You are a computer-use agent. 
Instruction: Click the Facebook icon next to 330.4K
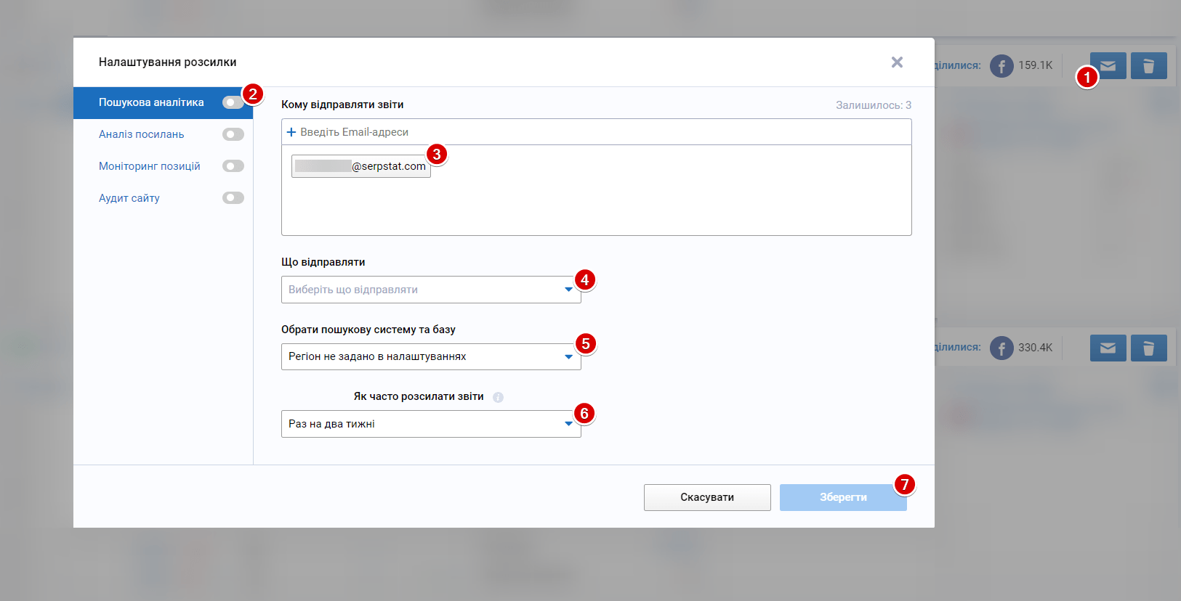pos(1001,348)
